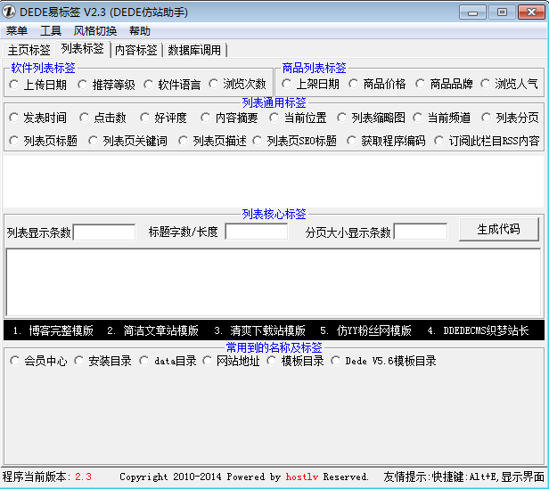Image resolution: width=549 pixels, height=489 pixels.
Task: Click the 生成代码 button
Action: pos(500,229)
